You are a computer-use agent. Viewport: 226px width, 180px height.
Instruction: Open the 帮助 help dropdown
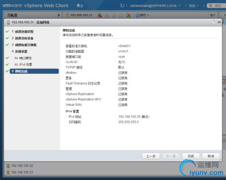[193, 6]
